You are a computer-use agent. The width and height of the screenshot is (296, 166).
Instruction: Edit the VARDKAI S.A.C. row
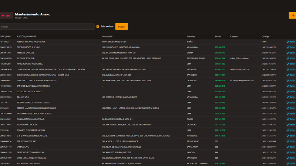point(291,147)
